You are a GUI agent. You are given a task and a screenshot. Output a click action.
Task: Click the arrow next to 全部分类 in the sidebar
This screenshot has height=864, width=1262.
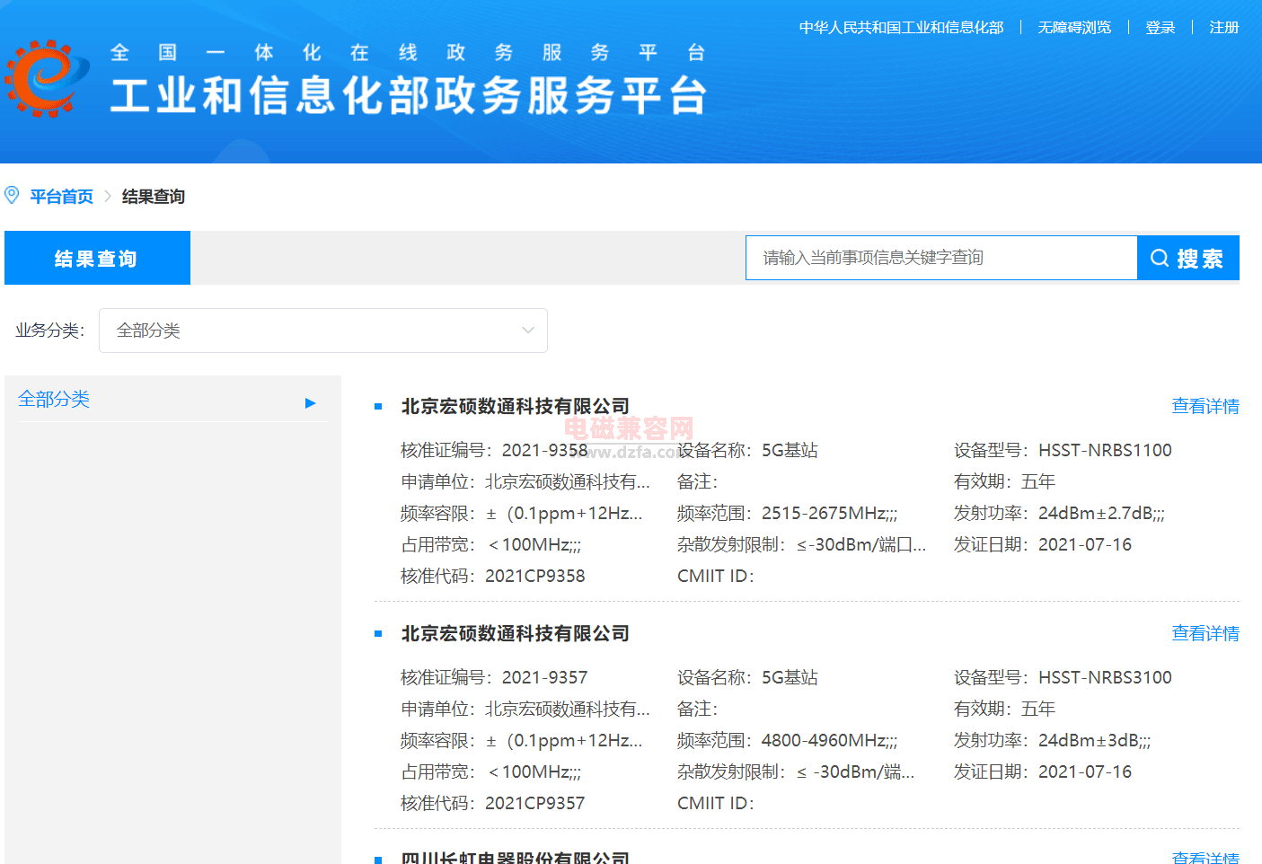tap(310, 403)
